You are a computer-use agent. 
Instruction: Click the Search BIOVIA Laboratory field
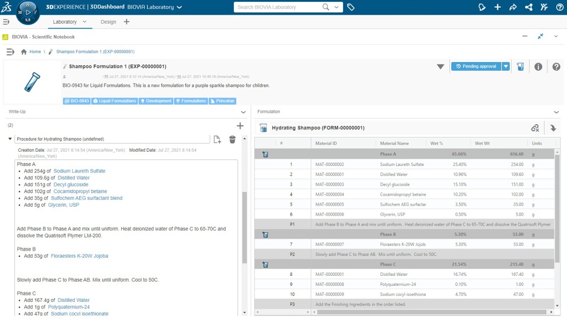[x=278, y=7]
